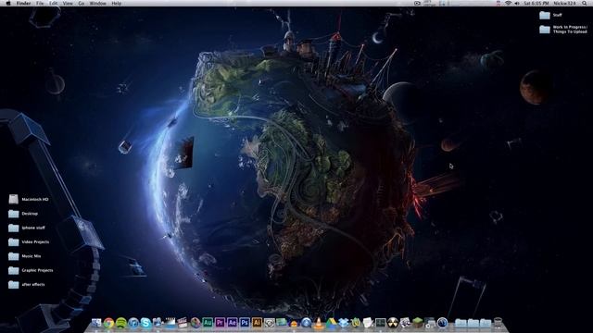Open Adobe Audition (Au) in the Dock
593x333 pixels.
click(208, 323)
